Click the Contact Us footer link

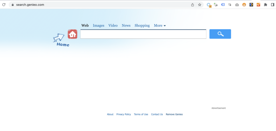(157, 114)
